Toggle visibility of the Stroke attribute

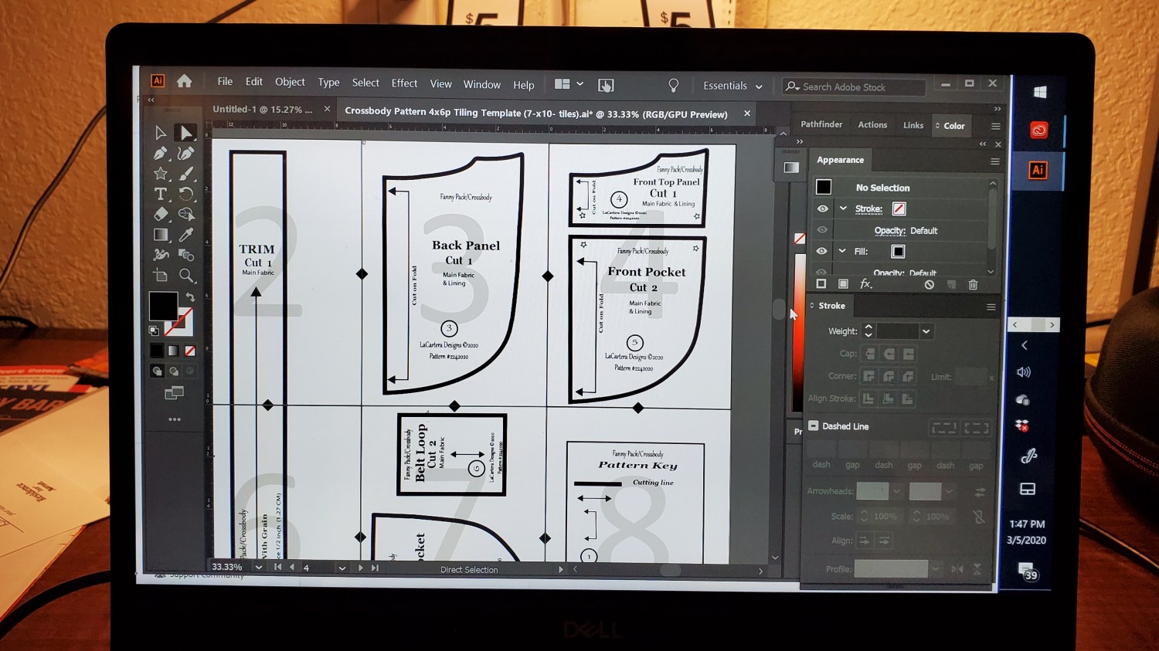tap(822, 209)
